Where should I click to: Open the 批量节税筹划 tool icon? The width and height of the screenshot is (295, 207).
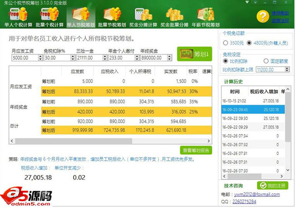(112, 17)
